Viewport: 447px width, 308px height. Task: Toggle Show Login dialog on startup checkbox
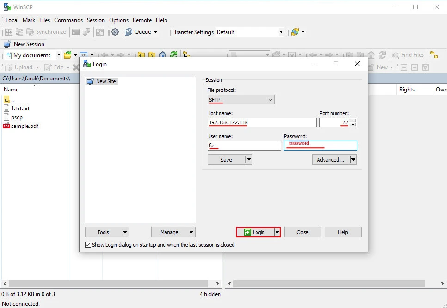tap(88, 245)
